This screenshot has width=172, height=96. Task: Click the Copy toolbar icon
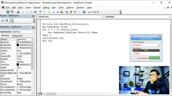tap(27, 12)
